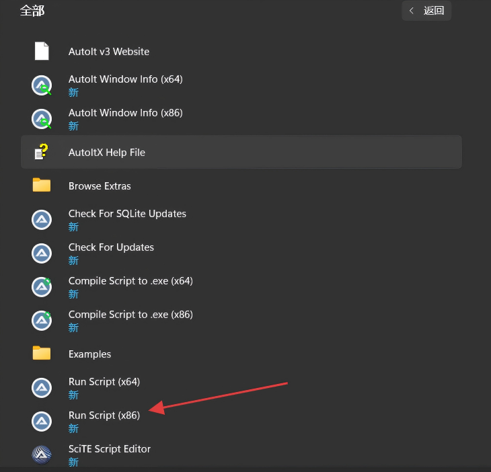Select Compile Script to .exe (x64) label
Screen dimensions: 491x472
click(x=130, y=281)
